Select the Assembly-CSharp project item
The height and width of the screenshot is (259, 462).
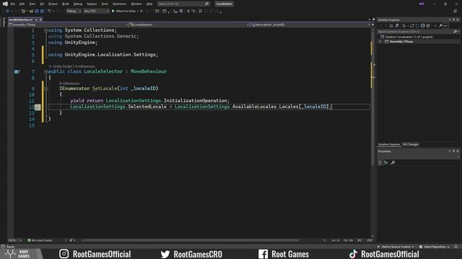pos(401,42)
